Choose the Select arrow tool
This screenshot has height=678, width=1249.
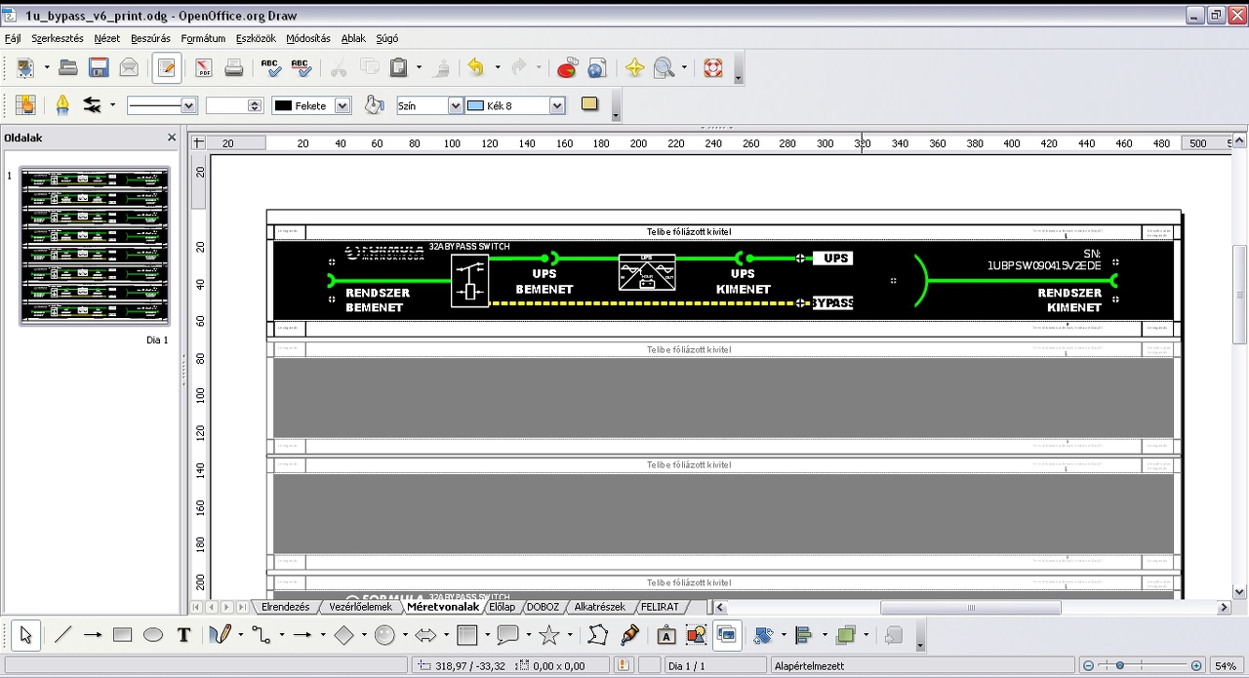[25, 635]
